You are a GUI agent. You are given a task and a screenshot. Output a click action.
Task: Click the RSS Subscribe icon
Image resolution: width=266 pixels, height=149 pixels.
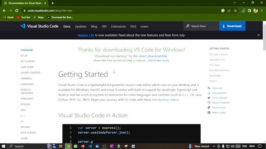coord(209,88)
